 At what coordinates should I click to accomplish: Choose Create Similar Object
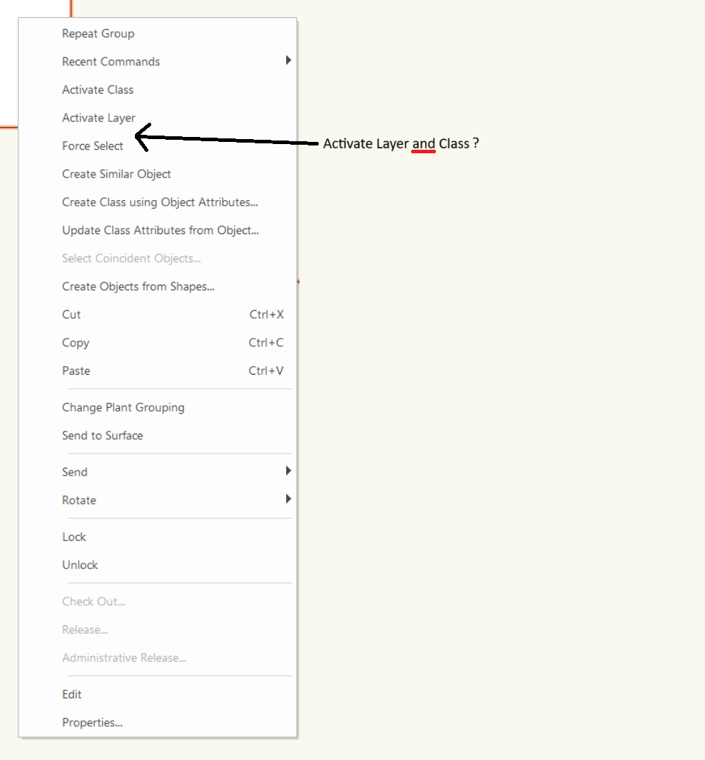[116, 174]
